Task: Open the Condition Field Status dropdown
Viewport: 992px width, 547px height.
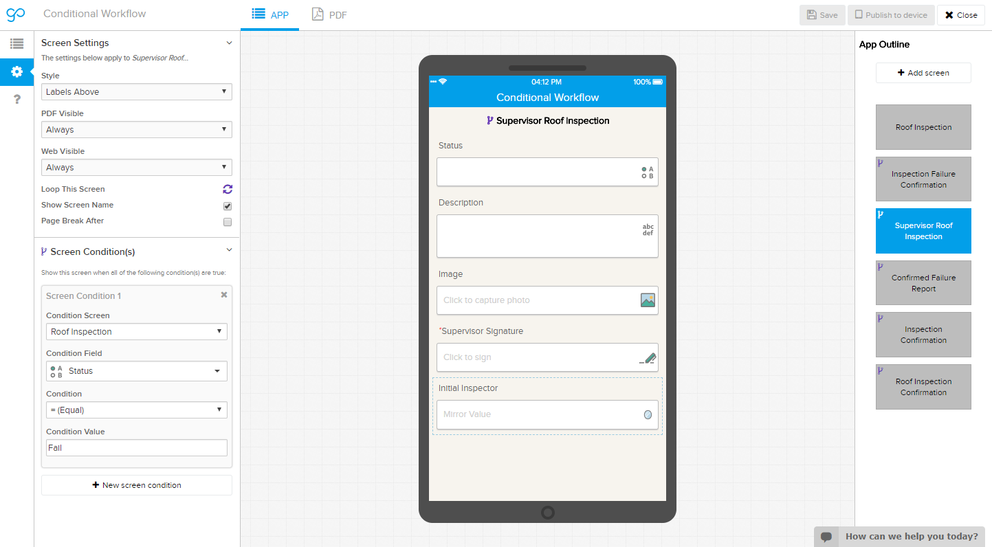Action: pos(136,371)
